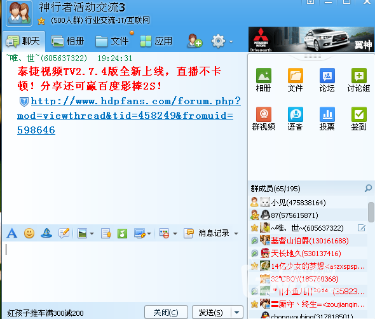
Task: Click the green music note icon
Action: (x=122, y=233)
